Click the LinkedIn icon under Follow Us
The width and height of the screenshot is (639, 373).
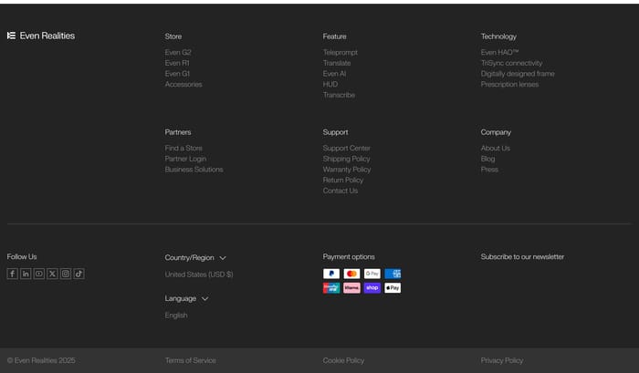pyautogui.click(x=26, y=274)
